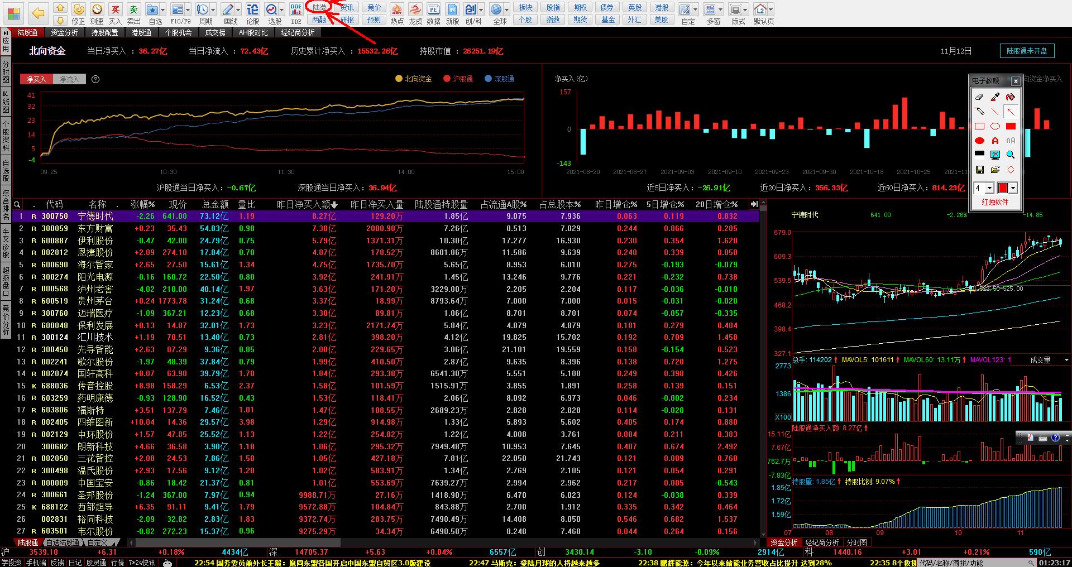Click the 竞价 toolbar button
The width and height of the screenshot is (1072, 567).
[x=374, y=7]
